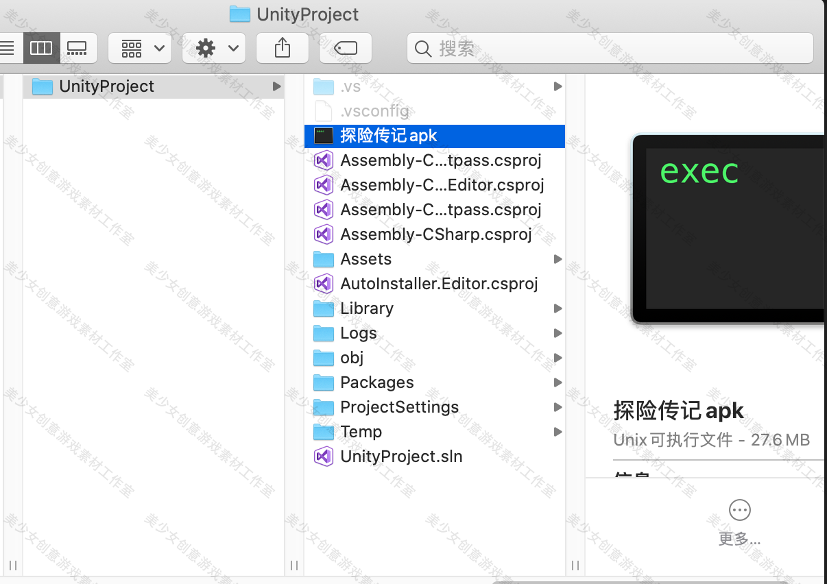The width and height of the screenshot is (827, 584).
Task: Select the Assembly-CSharp.csproj file
Action: (x=435, y=234)
